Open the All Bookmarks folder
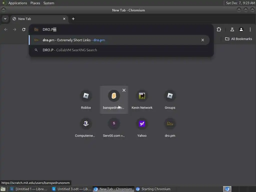Viewport: 256px width, 192px height. tap(238, 39)
